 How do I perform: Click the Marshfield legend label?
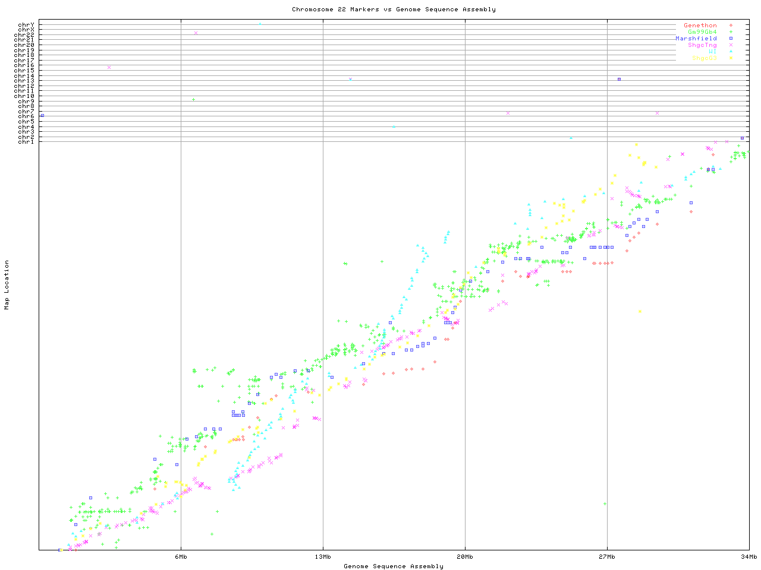click(x=696, y=39)
